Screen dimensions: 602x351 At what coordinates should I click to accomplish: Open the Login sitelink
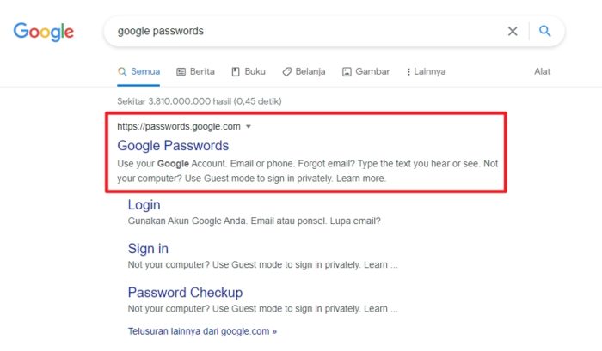(x=144, y=205)
